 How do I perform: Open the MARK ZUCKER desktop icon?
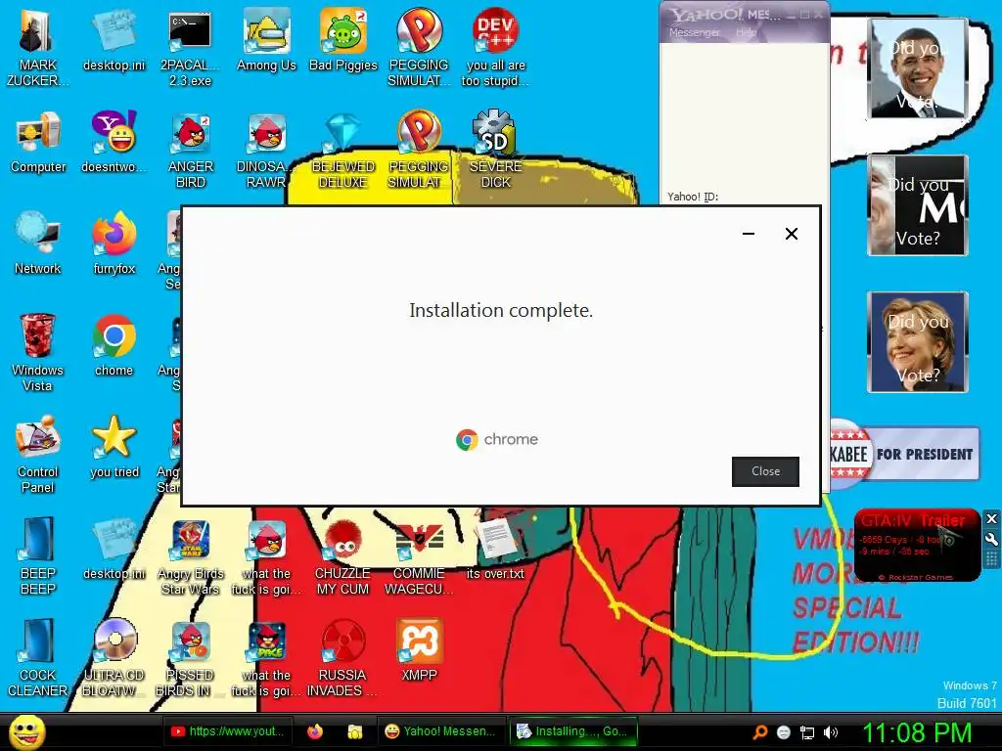click(x=38, y=48)
